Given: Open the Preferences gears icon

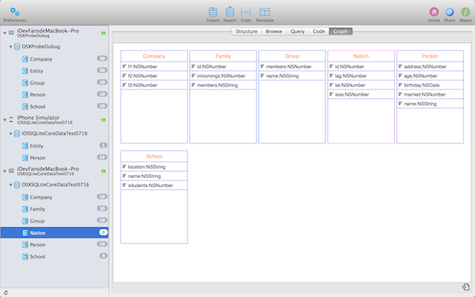Looking at the screenshot, I should (x=14, y=12).
